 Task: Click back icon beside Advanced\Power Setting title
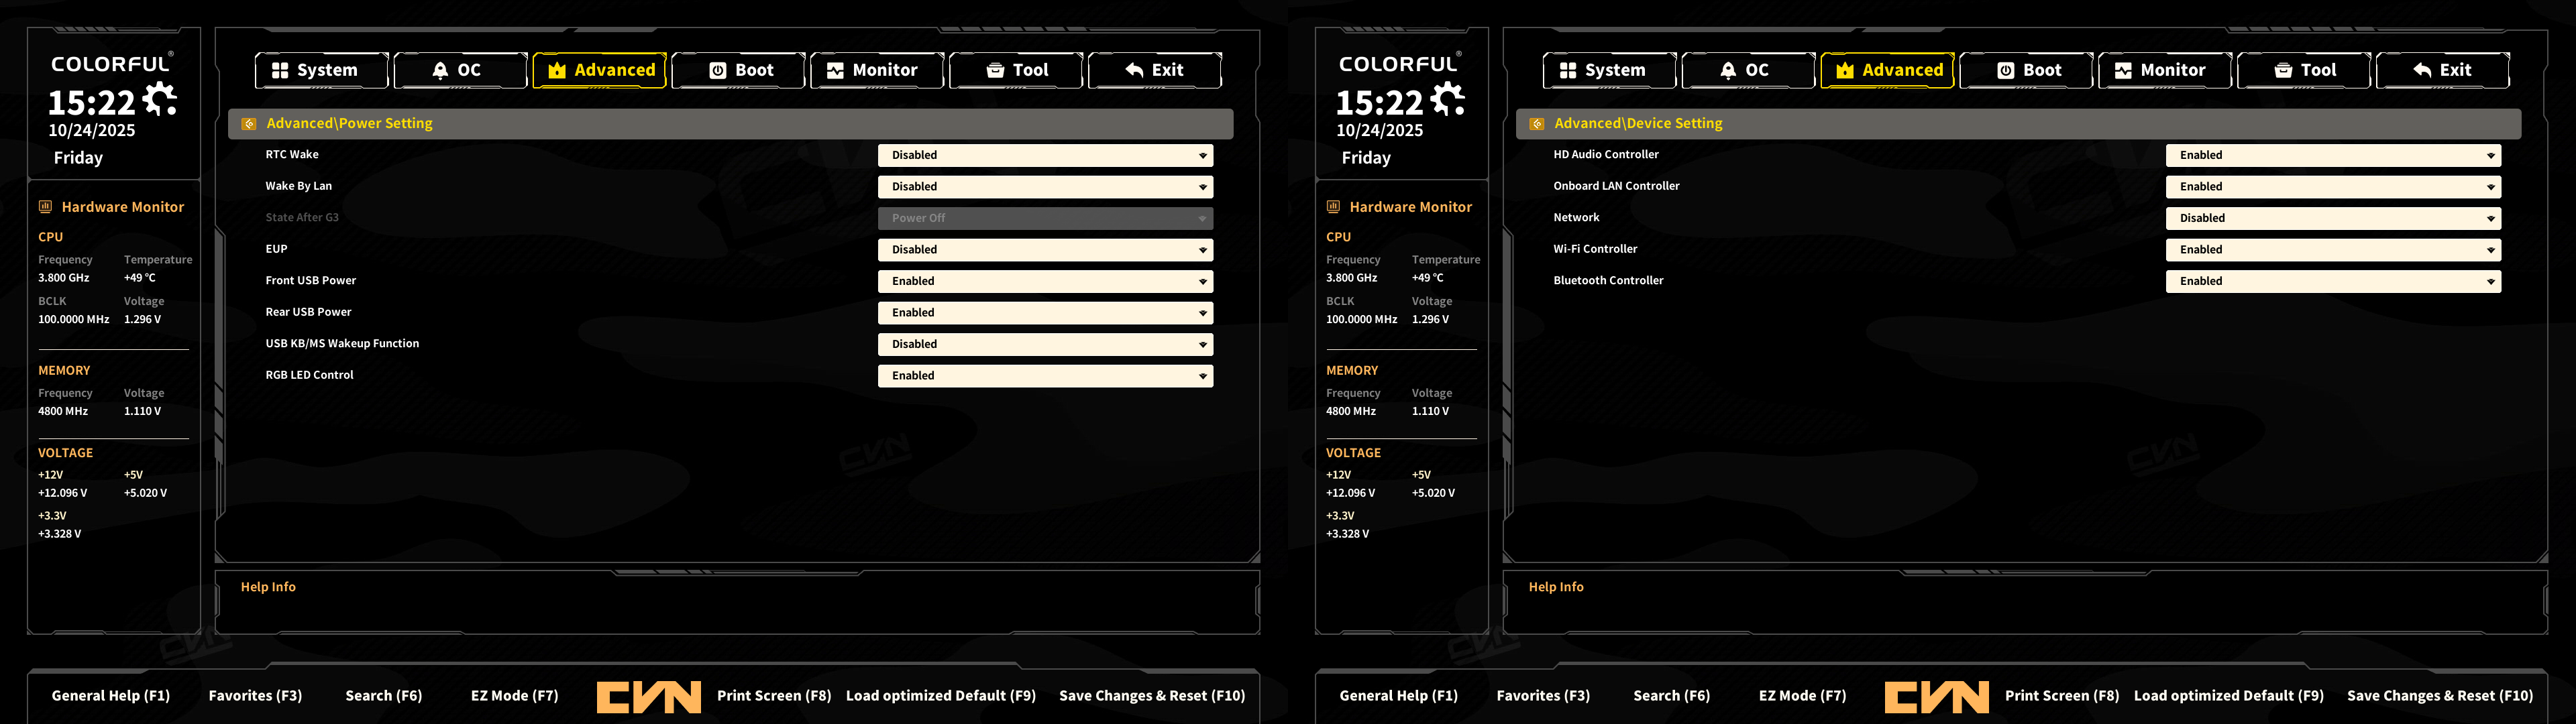pos(249,124)
